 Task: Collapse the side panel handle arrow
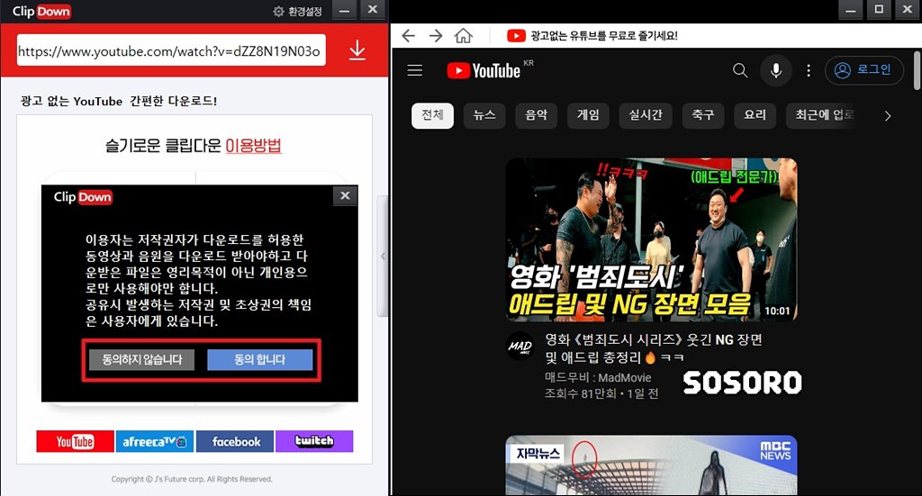point(383,257)
